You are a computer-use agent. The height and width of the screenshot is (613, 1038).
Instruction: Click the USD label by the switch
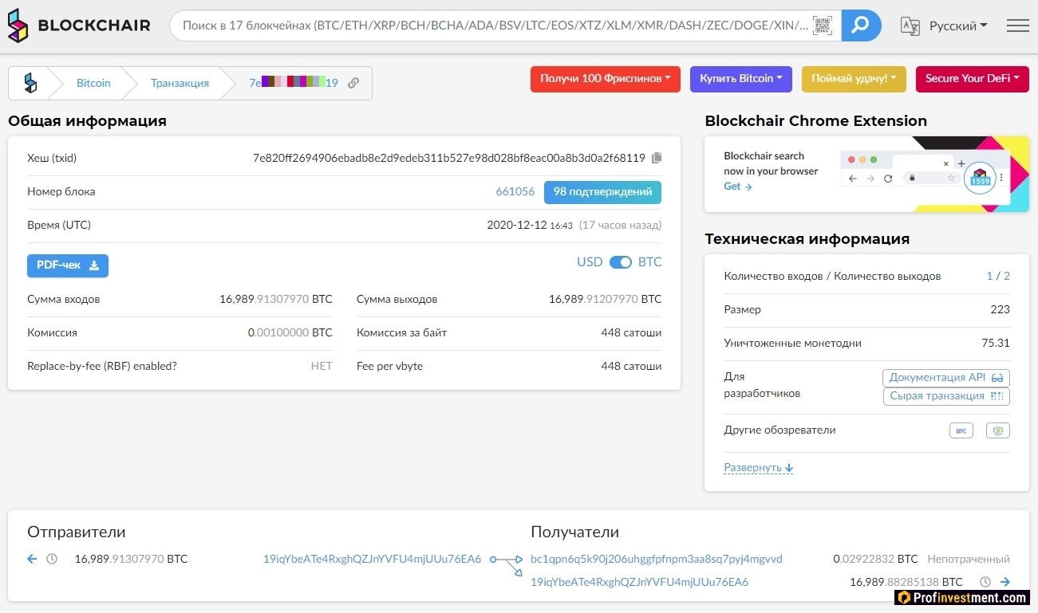[x=590, y=262]
